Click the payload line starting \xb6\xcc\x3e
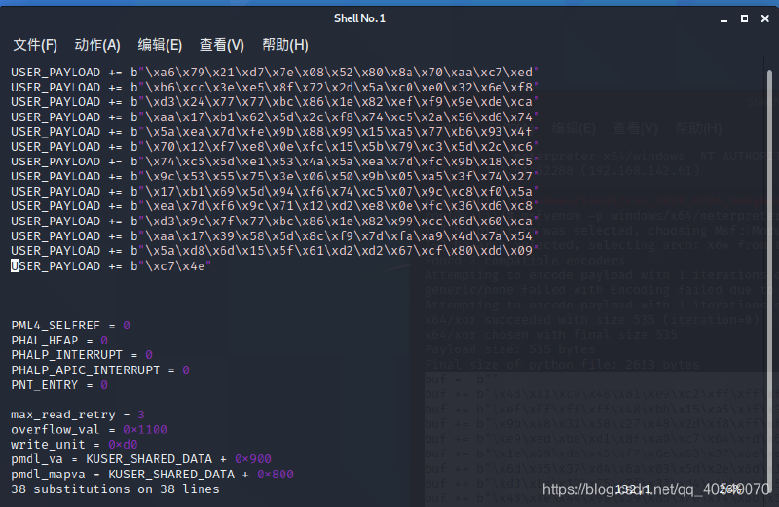This screenshot has width=779, height=507. click(x=275, y=87)
